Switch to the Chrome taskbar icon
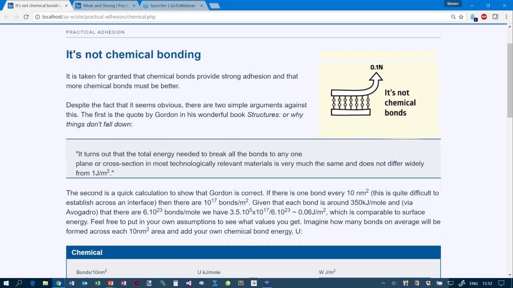 click(x=59, y=283)
